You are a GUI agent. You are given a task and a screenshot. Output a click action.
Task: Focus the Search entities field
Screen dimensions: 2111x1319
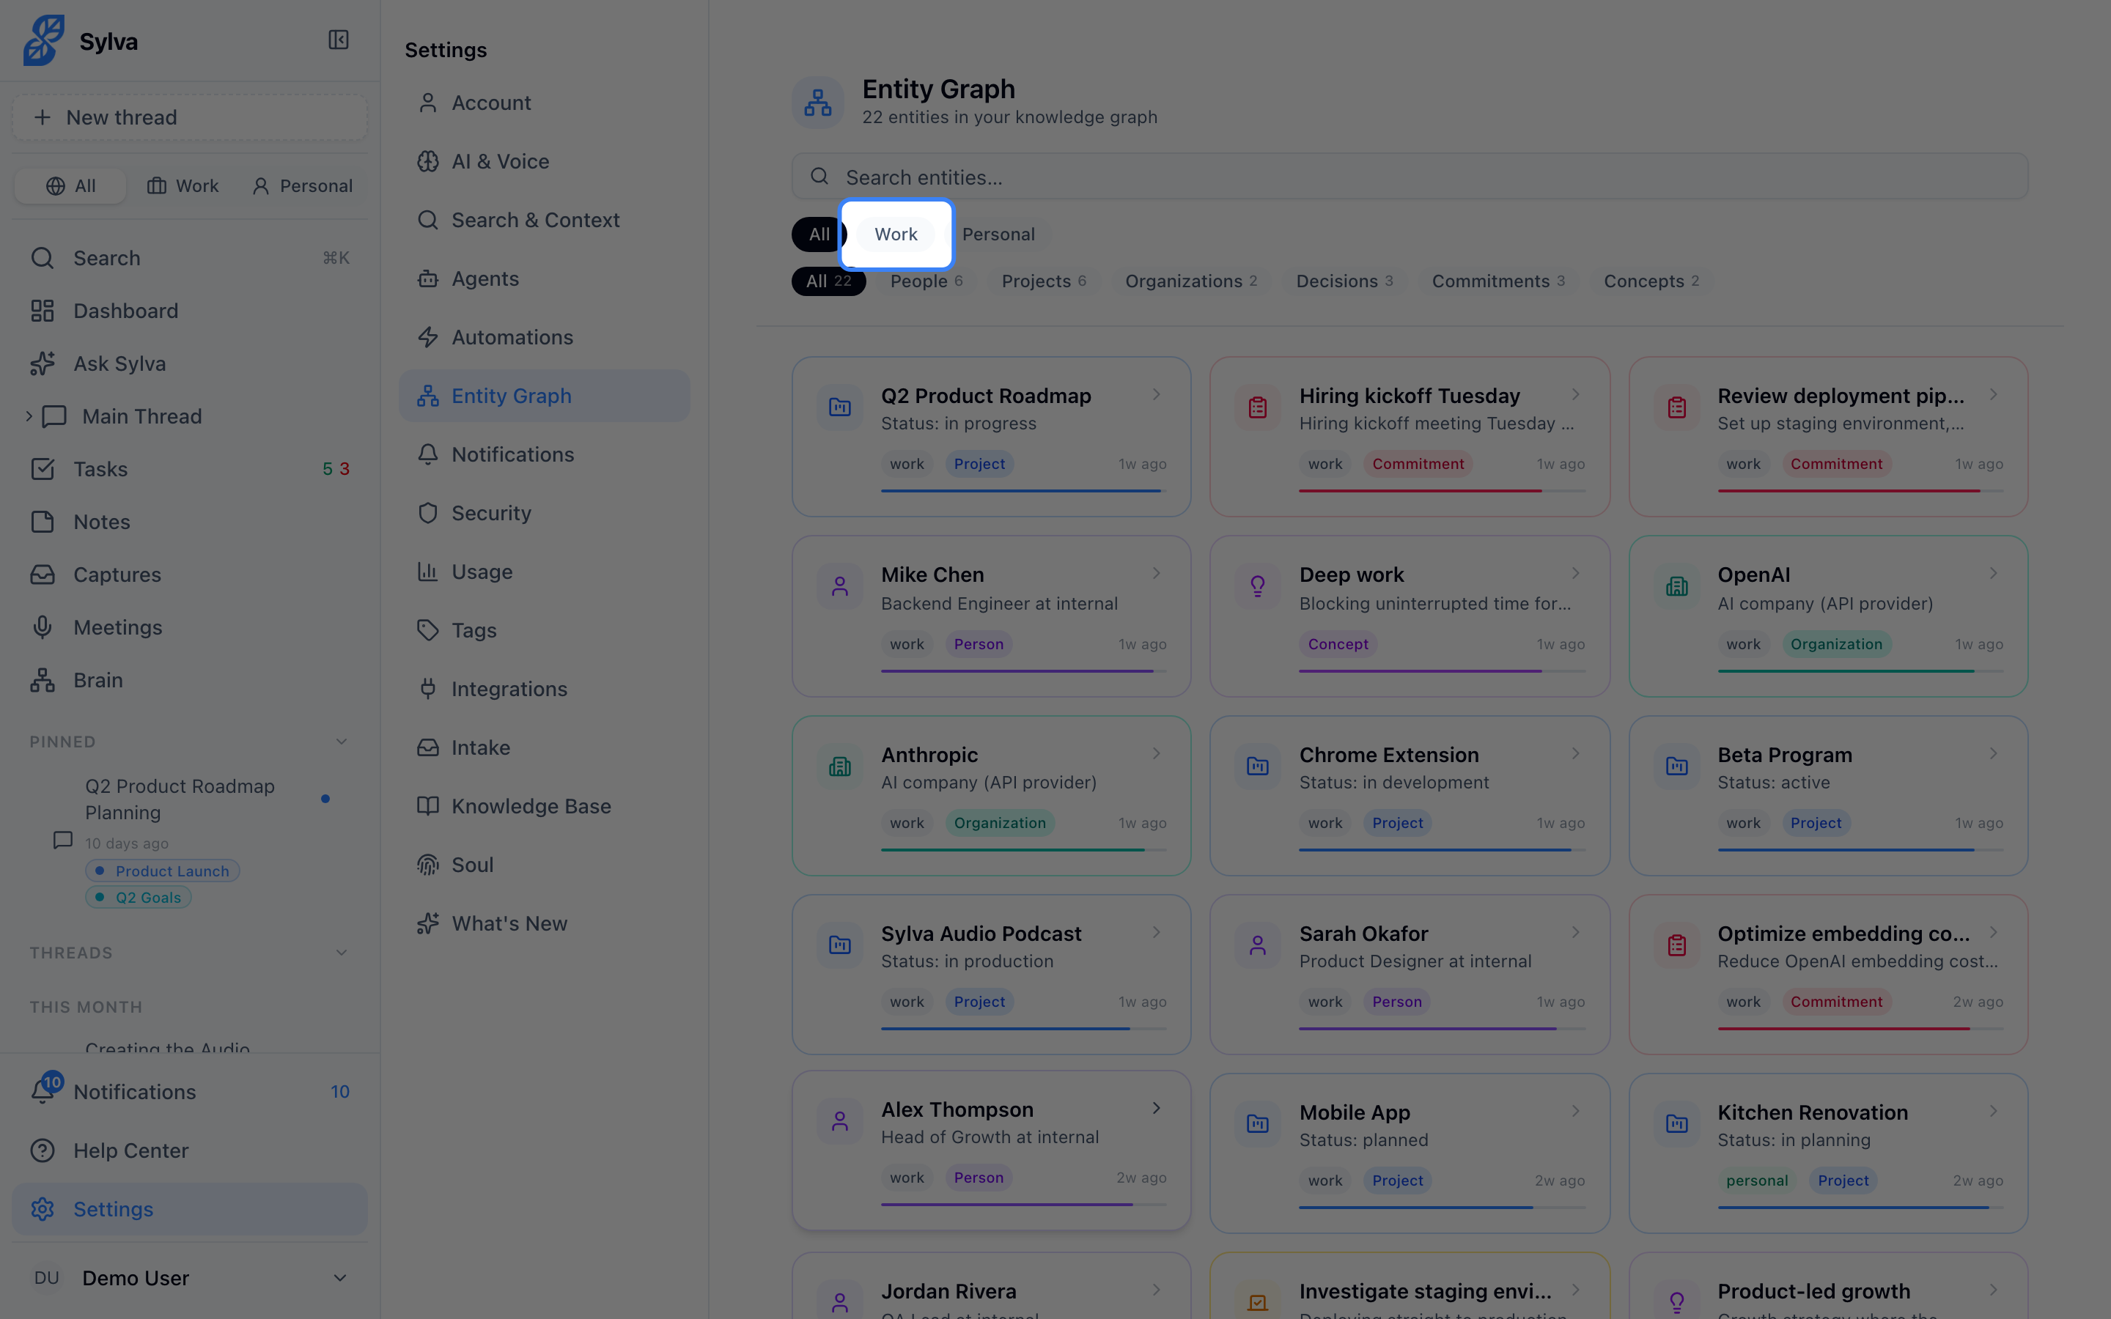(1410, 177)
